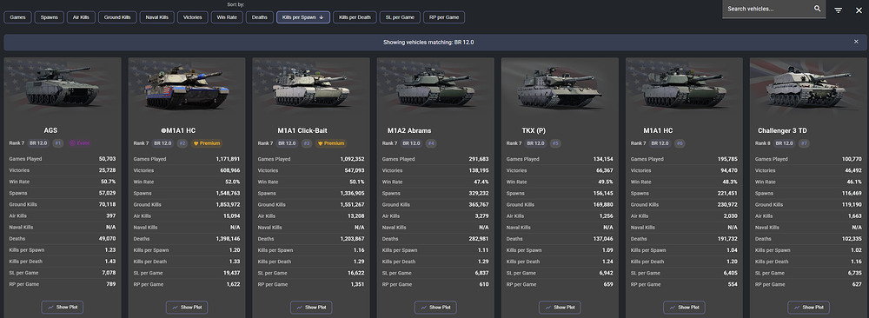The width and height of the screenshot is (869, 318).
Task: Show plot for M1A2 Abrams
Action: pyautogui.click(x=435, y=307)
